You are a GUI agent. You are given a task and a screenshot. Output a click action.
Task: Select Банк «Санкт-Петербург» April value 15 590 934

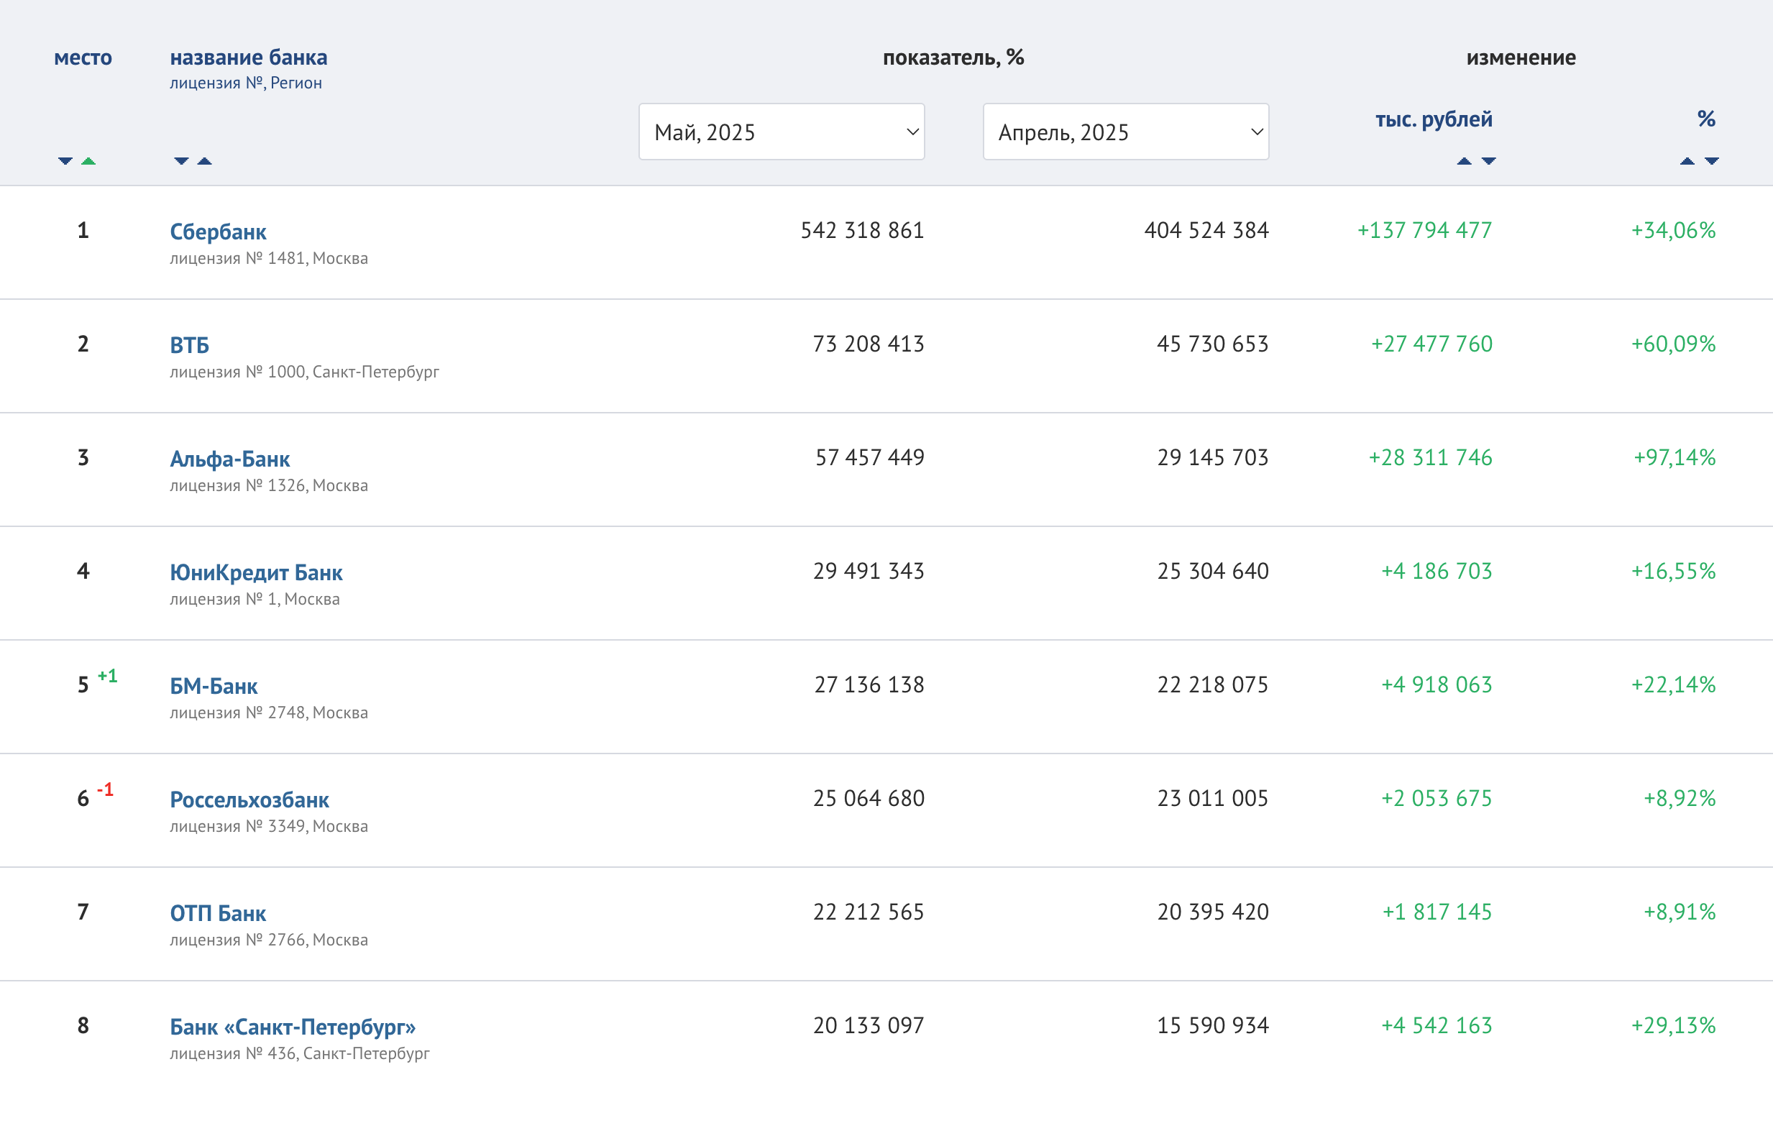click(1212, 1025)
